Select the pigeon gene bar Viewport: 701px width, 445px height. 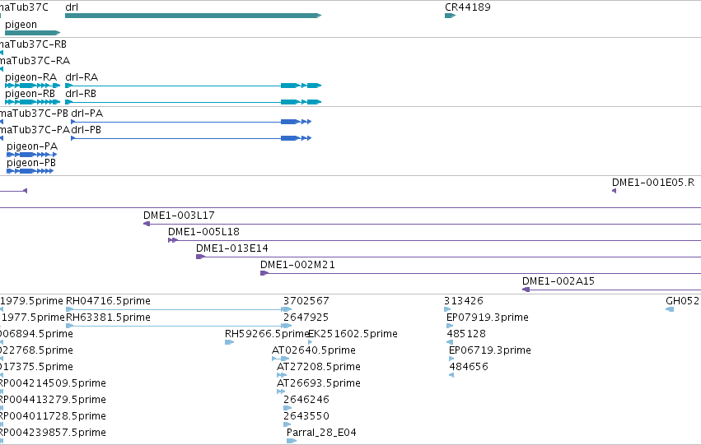tap(33, 33)
